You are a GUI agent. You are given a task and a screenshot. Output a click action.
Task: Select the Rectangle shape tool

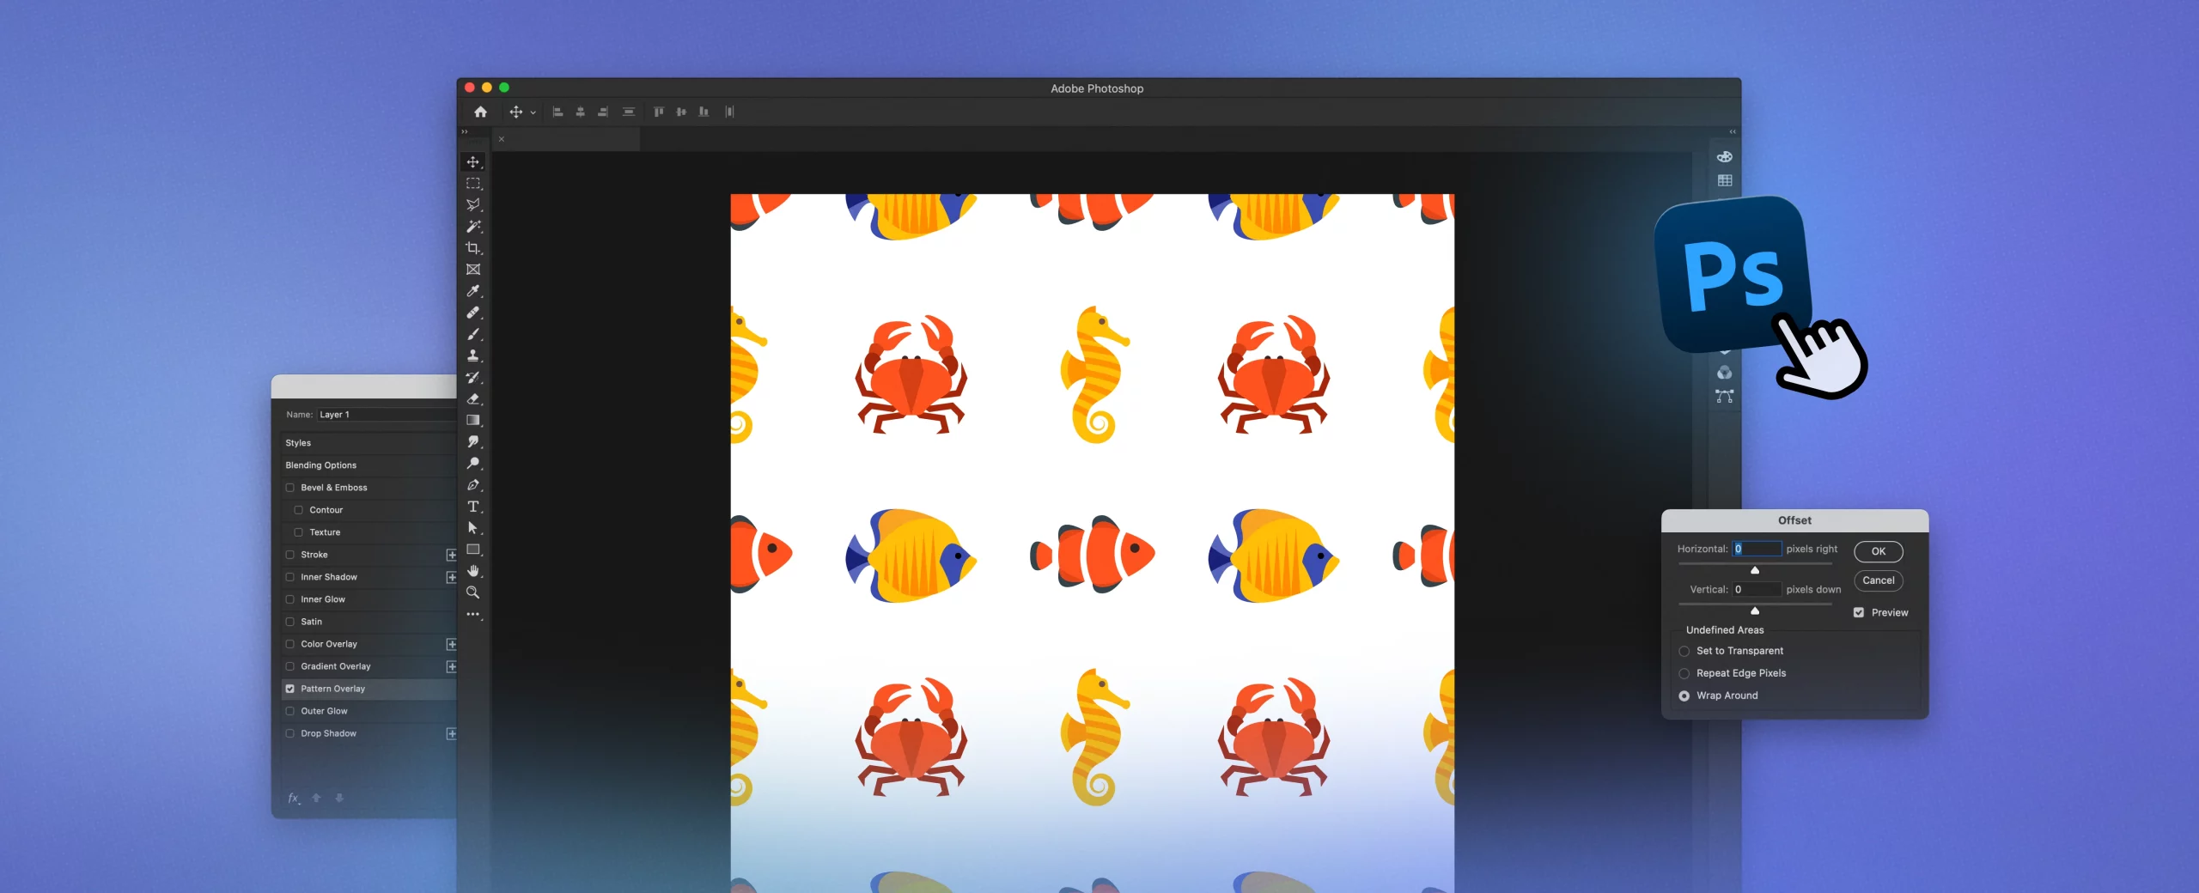tap(472, 550)
